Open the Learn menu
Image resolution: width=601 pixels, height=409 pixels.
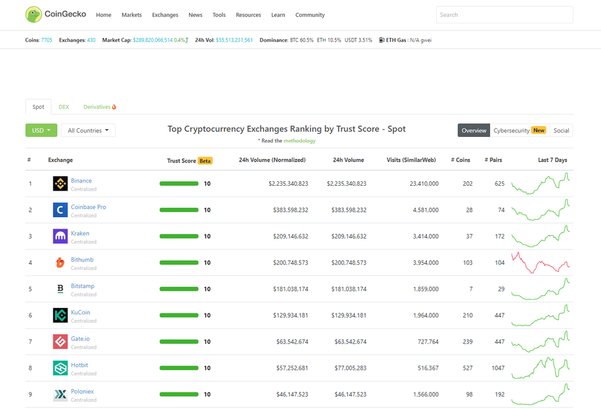click(x=278, y=15)
